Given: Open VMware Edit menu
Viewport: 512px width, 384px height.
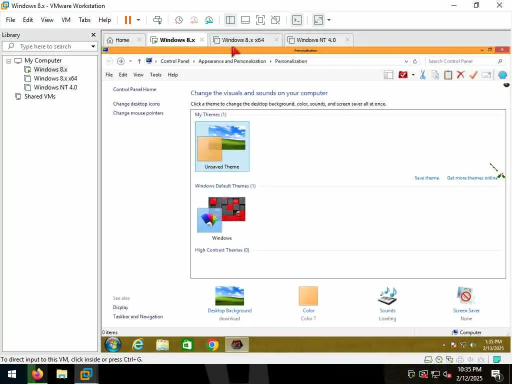Looking at the screenshot, I should [28, 20].
